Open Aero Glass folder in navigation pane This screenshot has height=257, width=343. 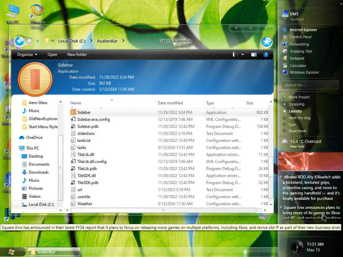tap(35, 102)
